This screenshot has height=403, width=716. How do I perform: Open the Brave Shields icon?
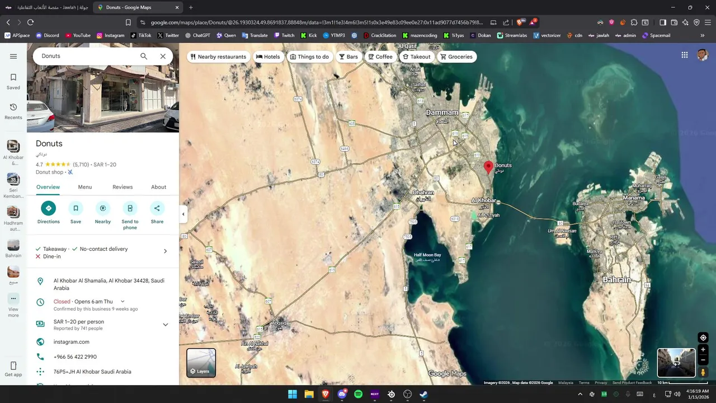point(520,22)
